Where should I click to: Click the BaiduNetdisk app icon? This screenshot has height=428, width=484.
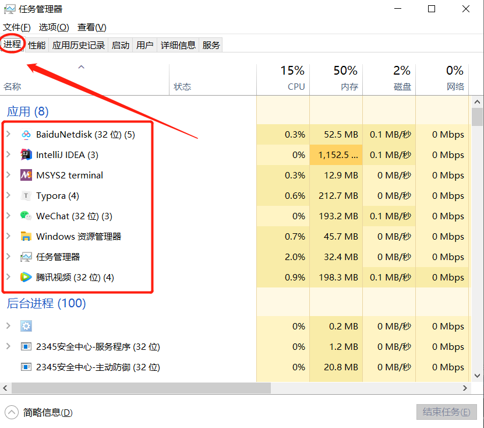[x=26, y=135]
